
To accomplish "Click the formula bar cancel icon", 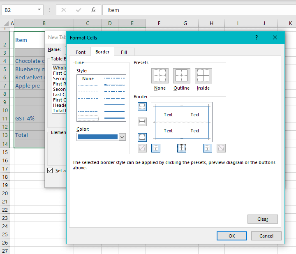I will (x=64, y=10).
